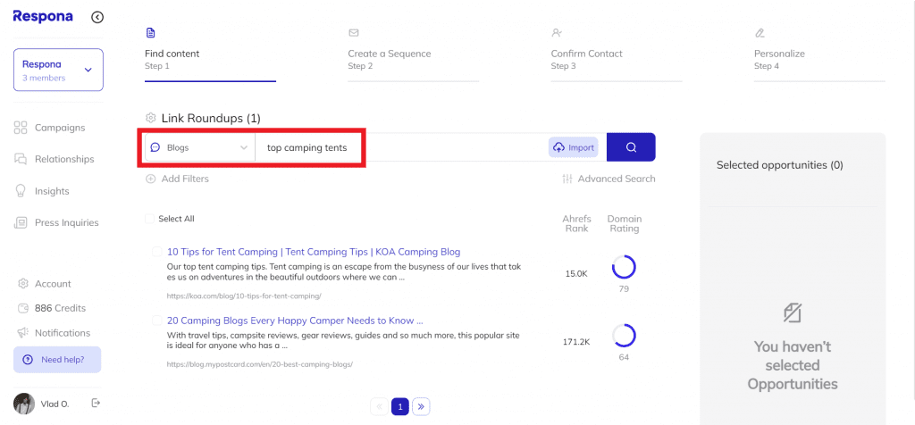Open Campaigns in the sidebar
The height and width of the screenshot is (425, 915).
point(60,128)
